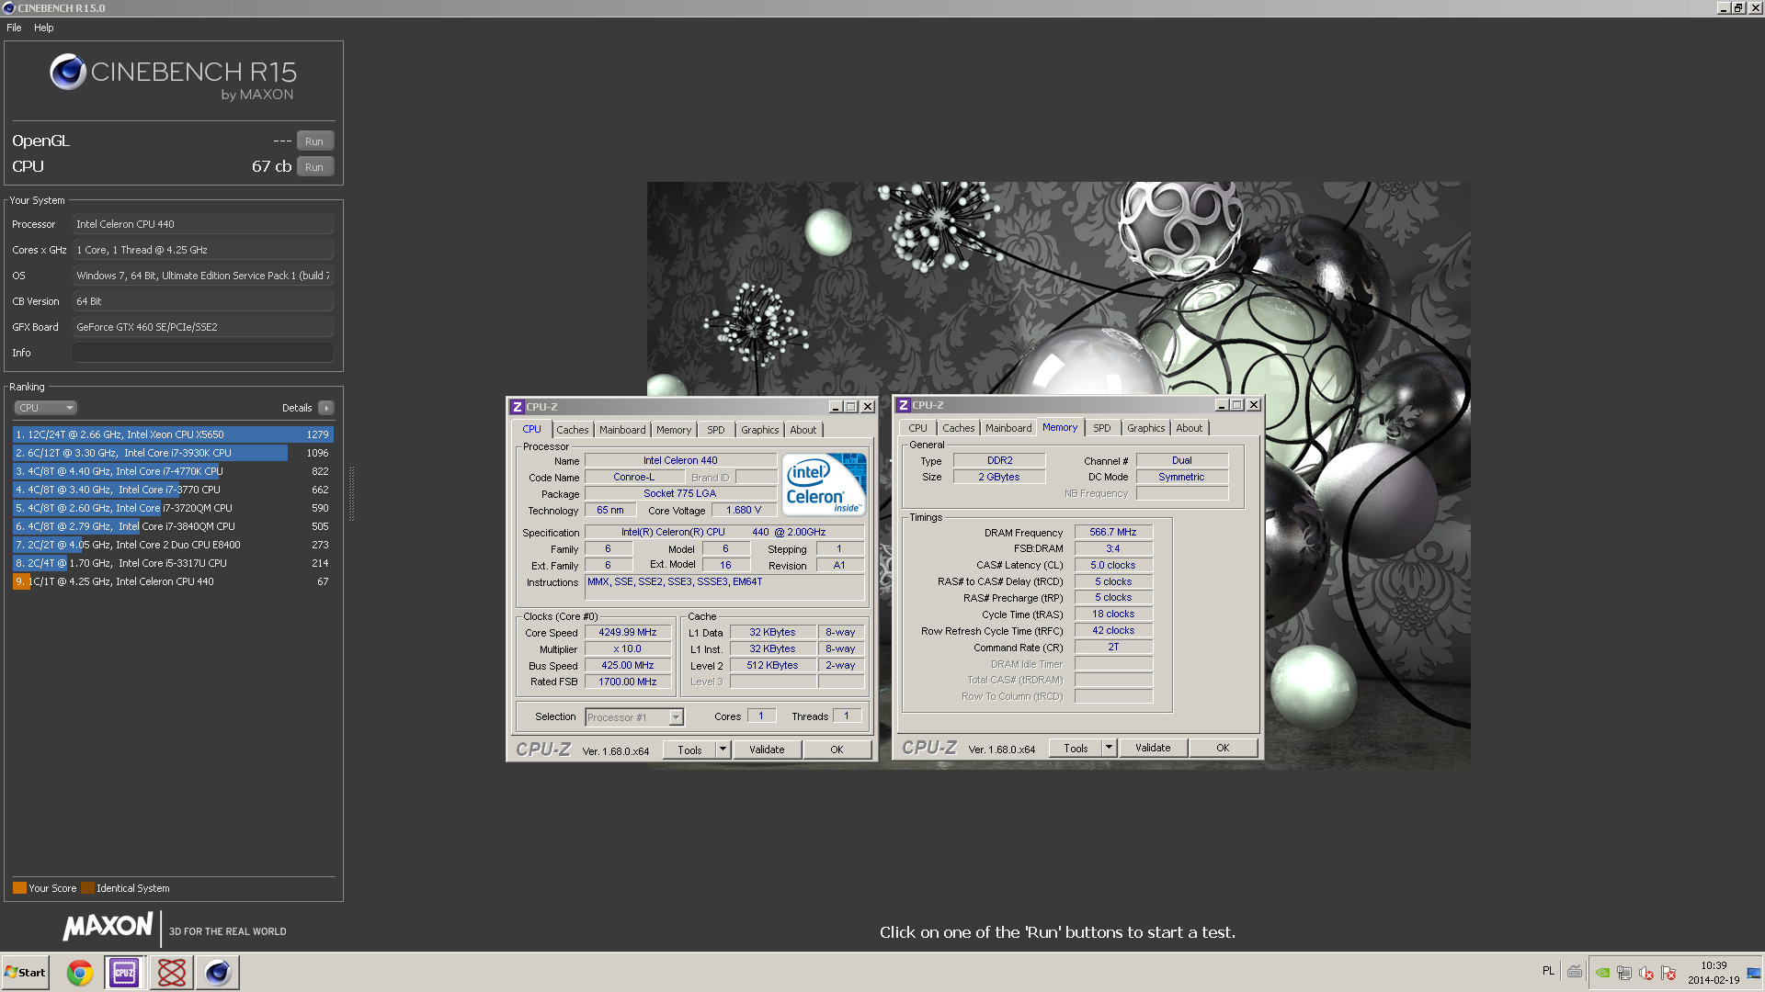This screenshot has height=992, width=1765.
Task: Click the orange Your Score legend swatch
Action: 19,888
